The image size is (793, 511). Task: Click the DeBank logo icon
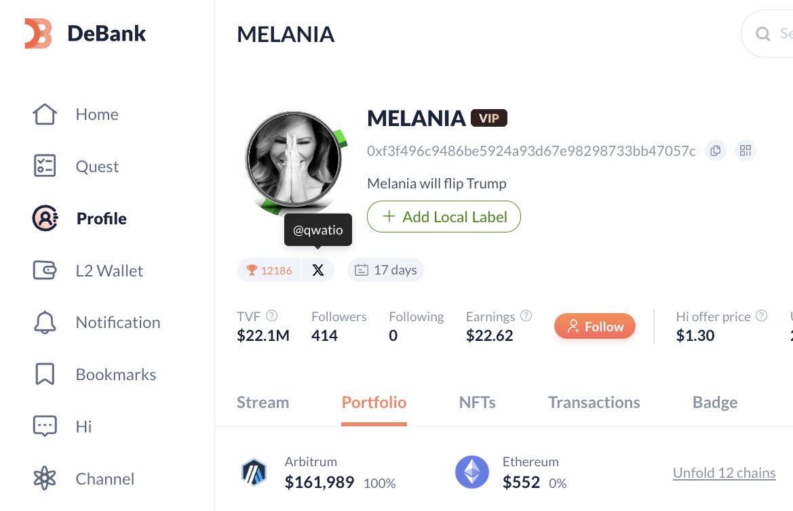(x=38, y=33)
